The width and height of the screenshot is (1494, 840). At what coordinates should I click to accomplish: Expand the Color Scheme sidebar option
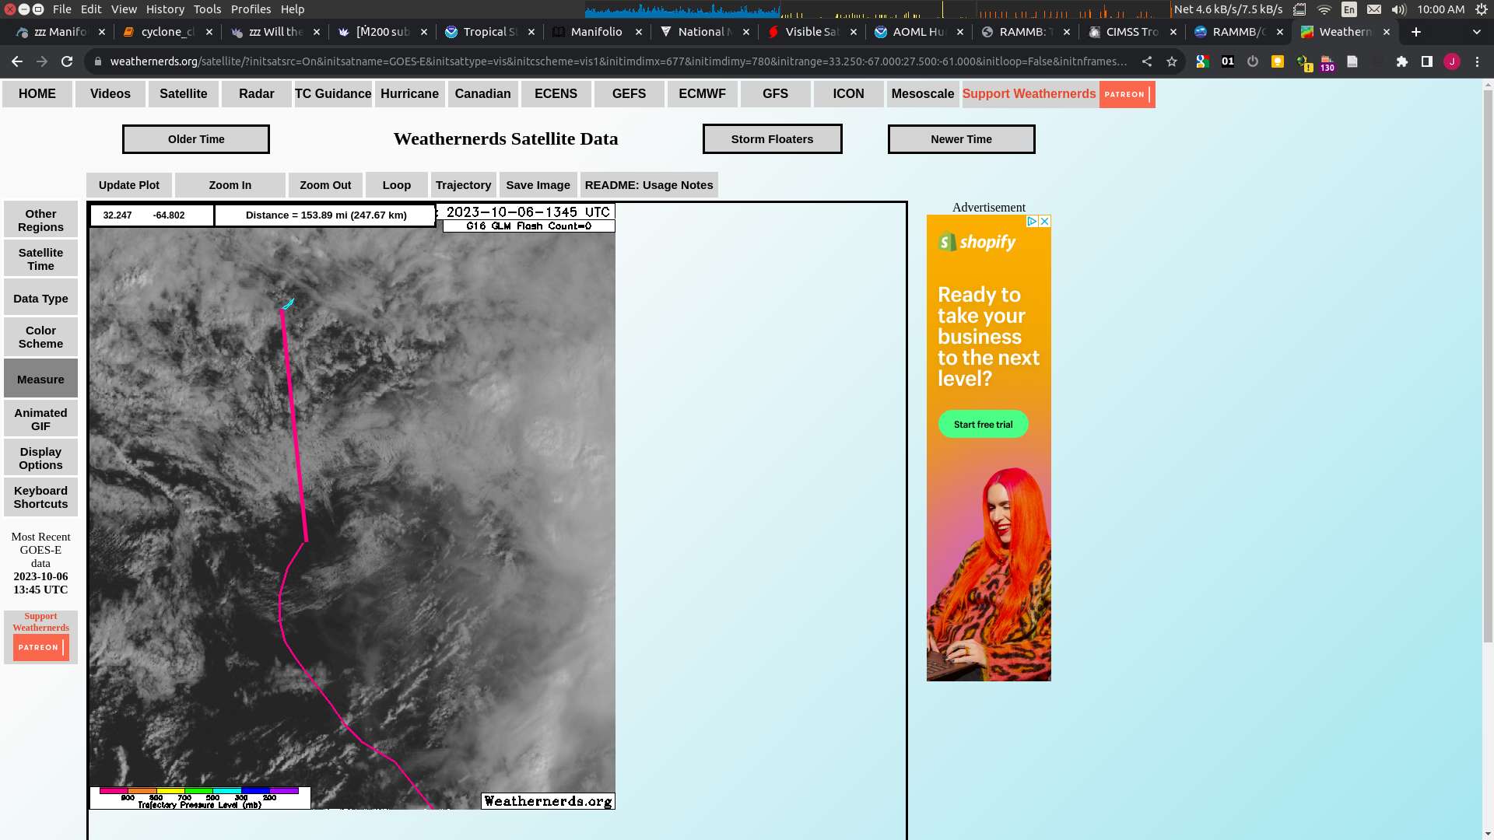pyautogui.click(x=40, y=337)
